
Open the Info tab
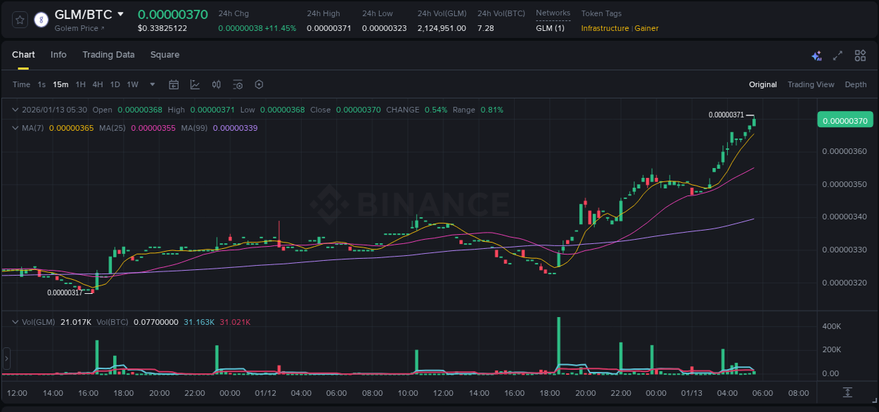coord(58,55)
